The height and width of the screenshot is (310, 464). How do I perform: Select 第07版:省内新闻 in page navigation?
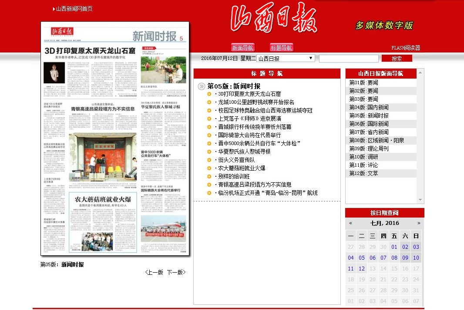(x=369, y=132)
